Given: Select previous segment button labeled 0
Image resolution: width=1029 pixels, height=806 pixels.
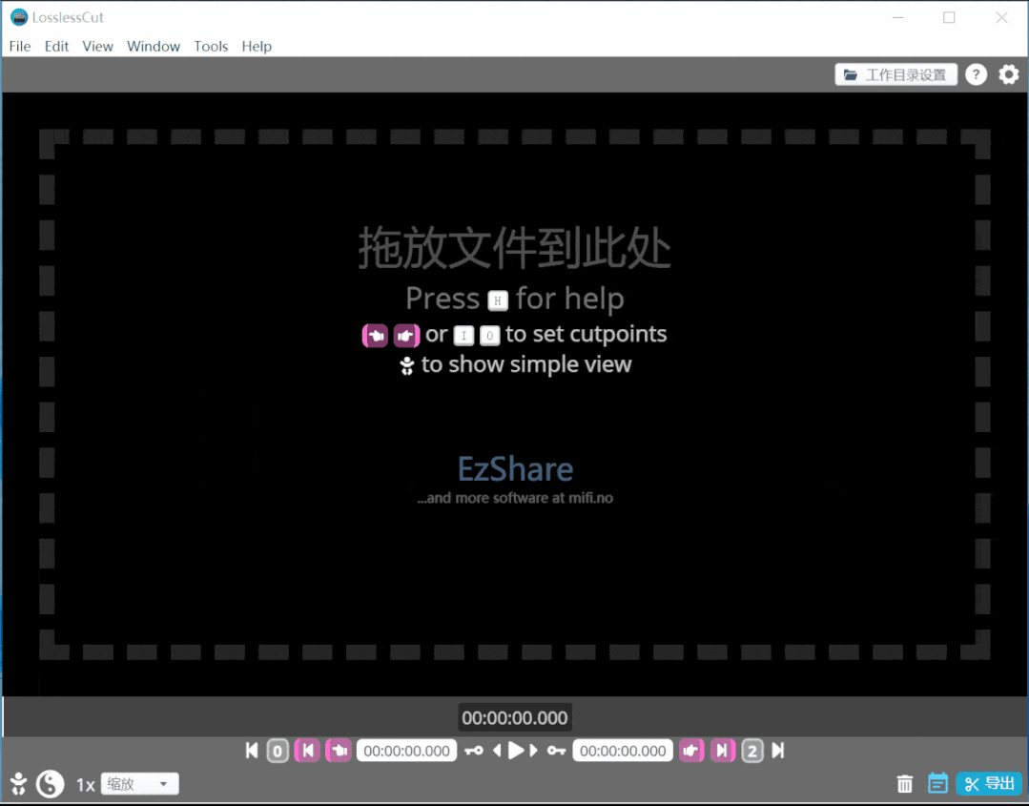Looking at the screenshot, I should (278, 751).
